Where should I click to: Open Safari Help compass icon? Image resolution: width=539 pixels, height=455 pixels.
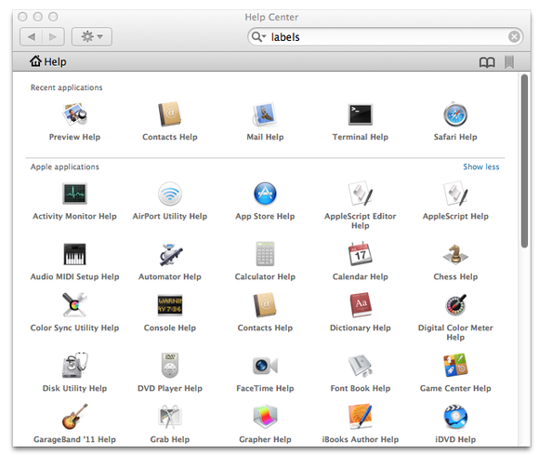click(x=455, y=114)
